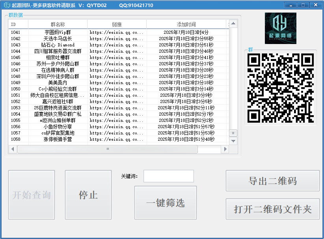Viewport: 324px width, 239px height.
Task: Close the application window
Action: (x=316, y=5)
